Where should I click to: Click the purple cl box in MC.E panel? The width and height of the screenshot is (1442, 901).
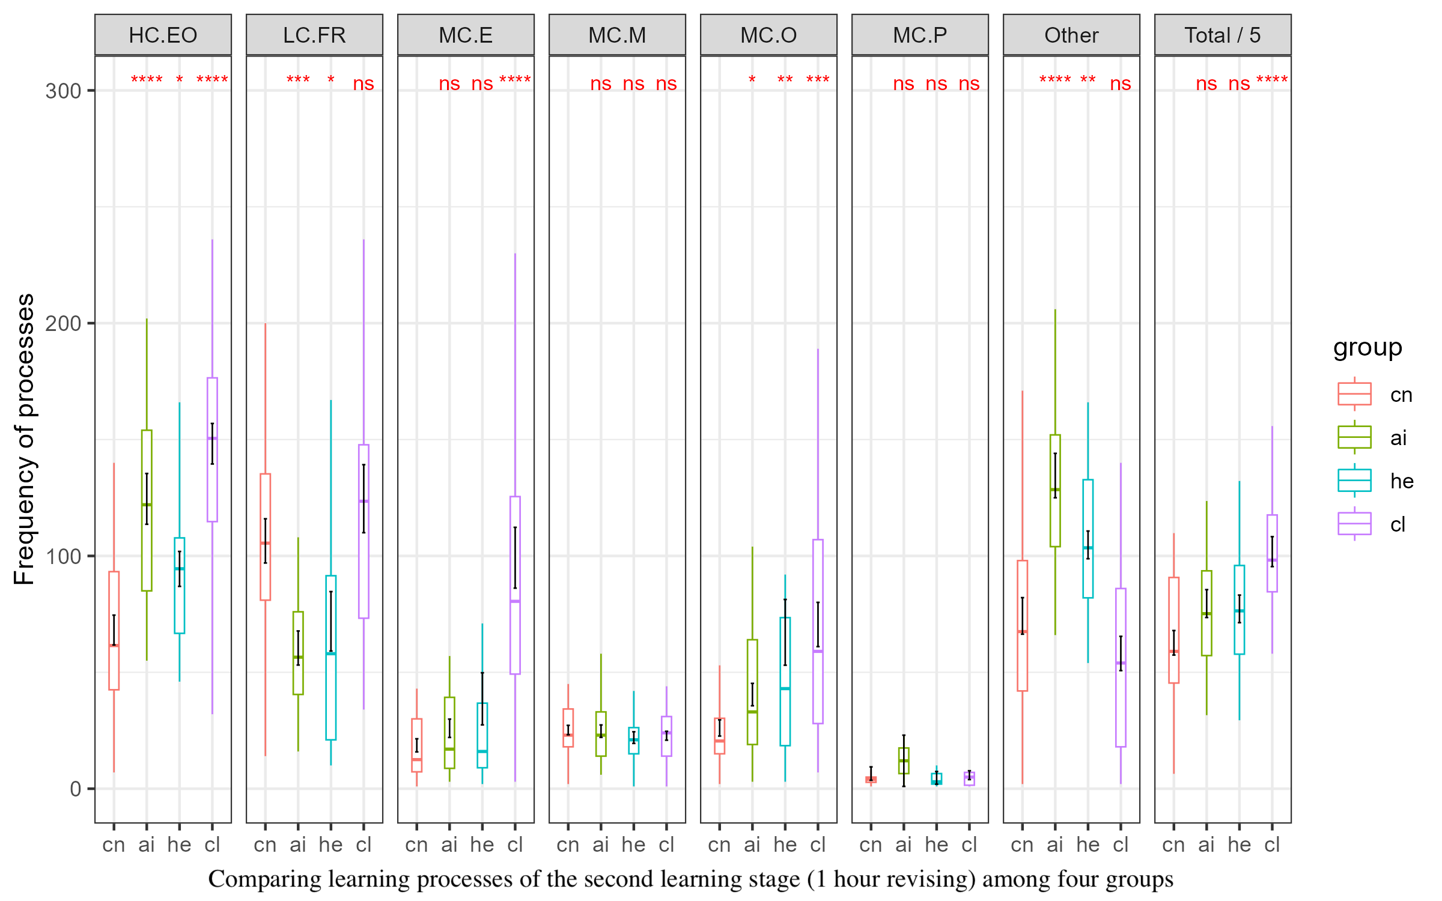pos(515,585)
